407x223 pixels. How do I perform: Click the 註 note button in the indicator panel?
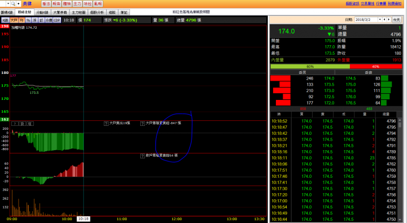pyautogui.click(x=30, y=124)
